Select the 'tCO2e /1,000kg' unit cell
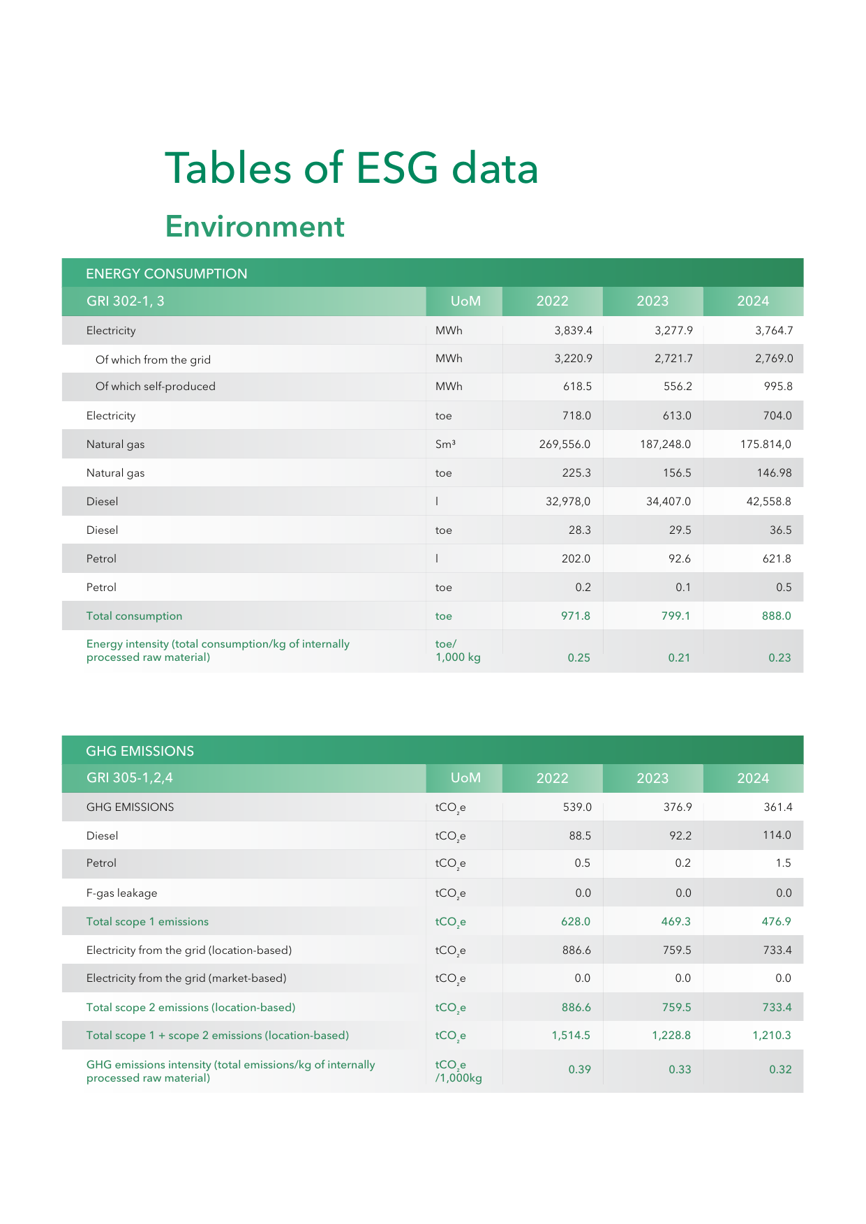Image resolution: width=866 pixels, height=1224 pixels. (x=458, y=1071)
